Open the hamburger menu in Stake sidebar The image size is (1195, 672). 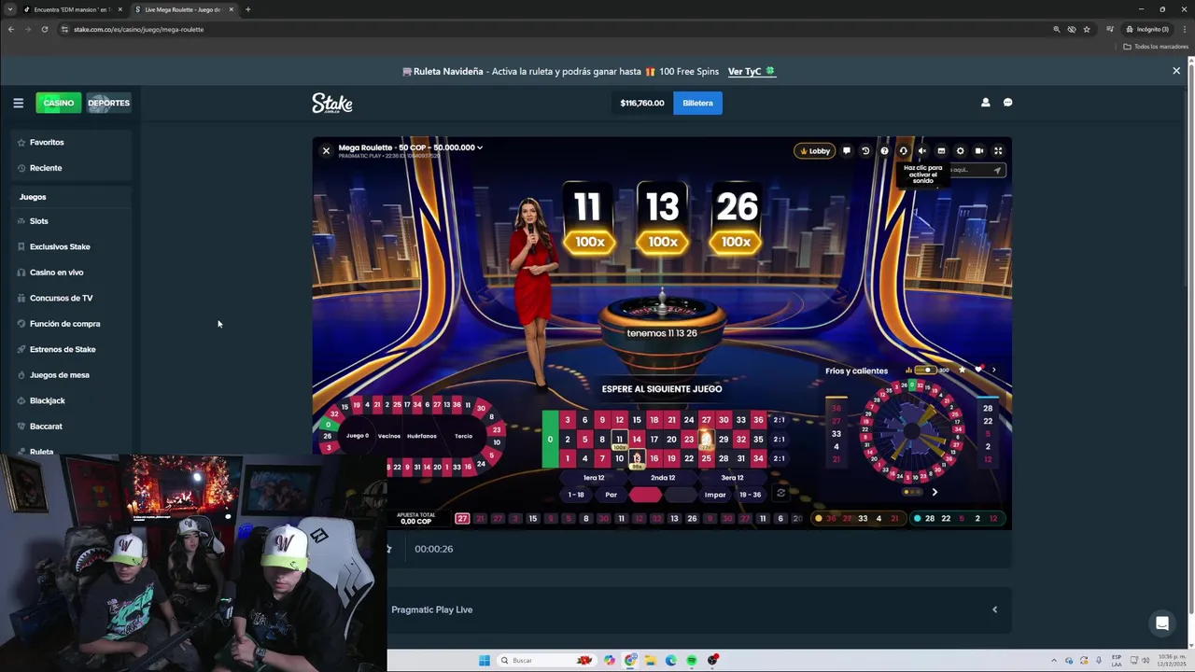18,103
